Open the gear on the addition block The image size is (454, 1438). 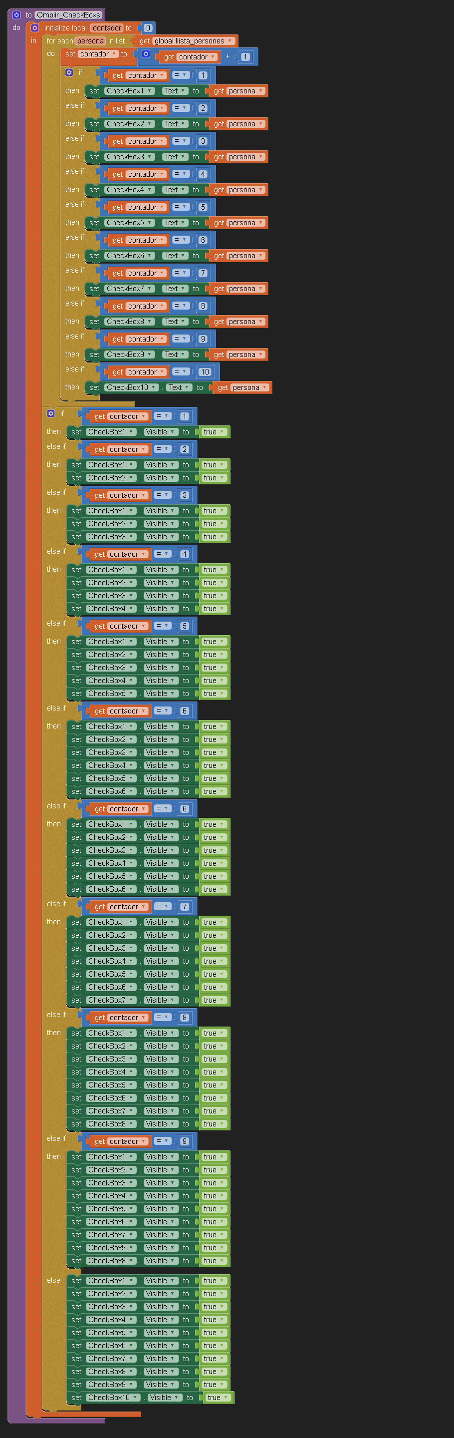[x=146, y=54]
